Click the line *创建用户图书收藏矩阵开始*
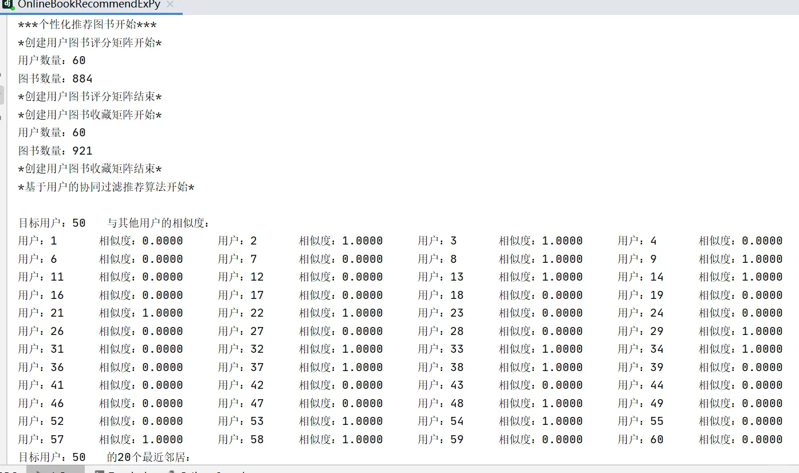The width and height of the screenshot is (799, 473). tap(89, 115)
